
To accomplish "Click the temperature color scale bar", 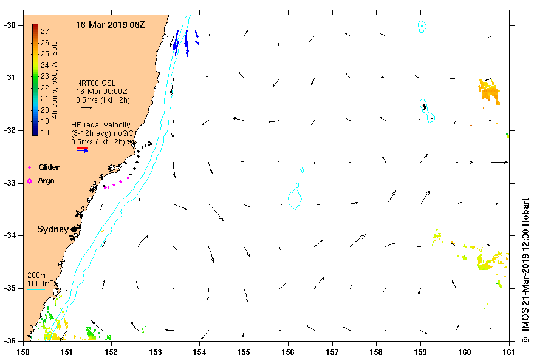I will (x=35, y=79).
